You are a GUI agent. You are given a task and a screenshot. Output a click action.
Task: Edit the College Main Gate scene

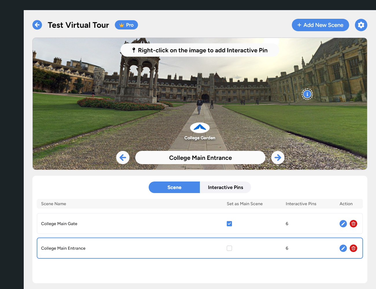point(343,223)
